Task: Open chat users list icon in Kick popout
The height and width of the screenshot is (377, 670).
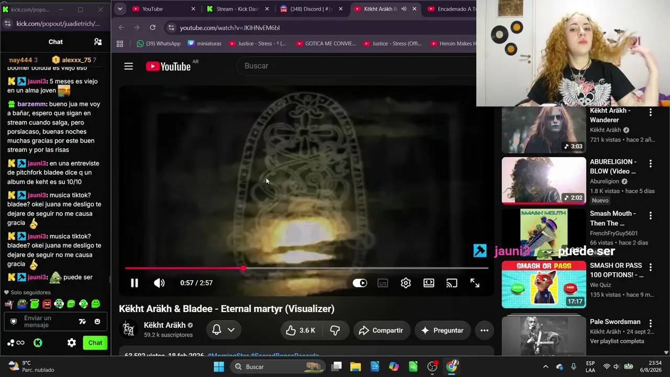Action: 98,42
